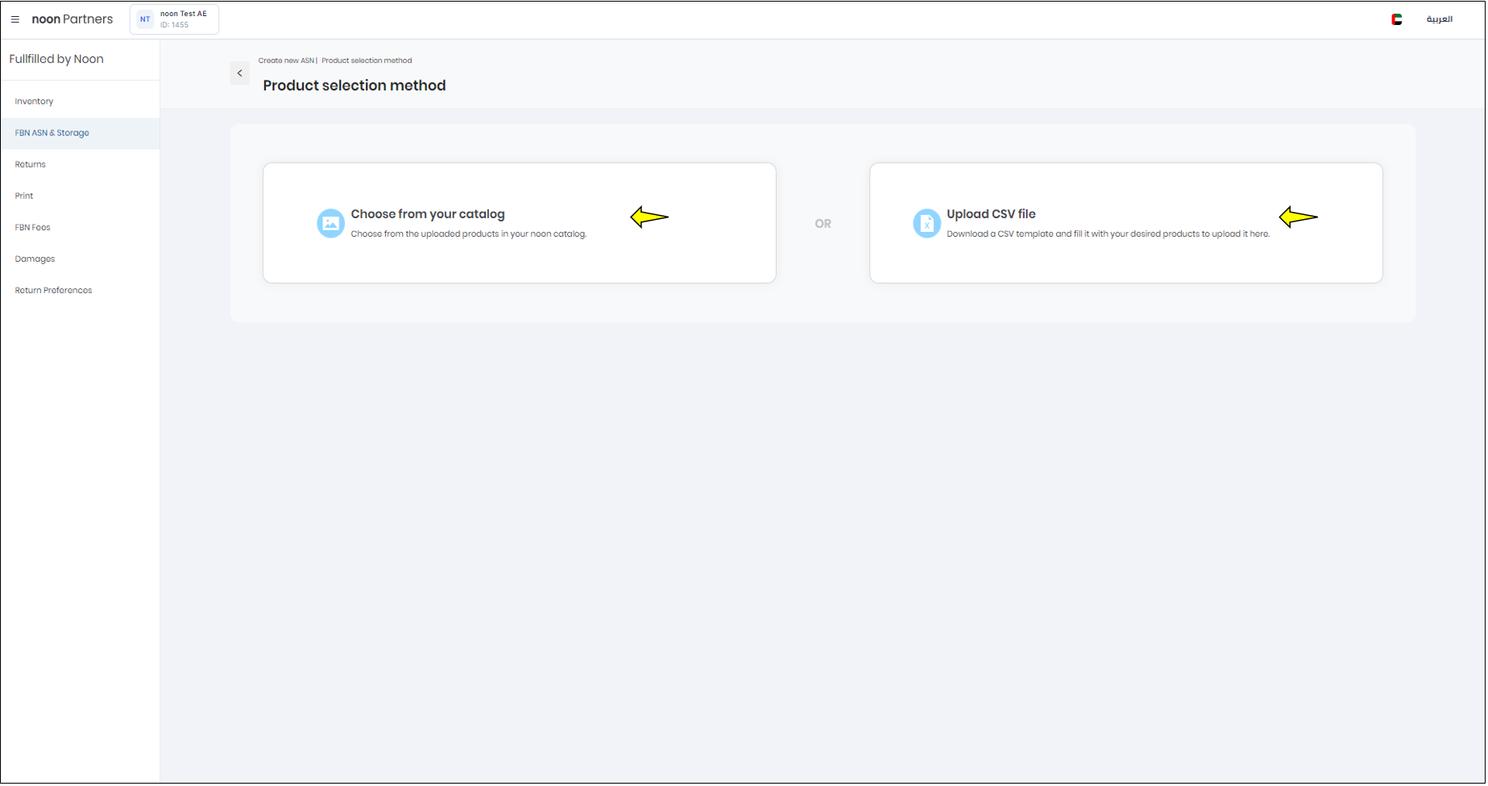This screenshot has width=1488, height=786.
Task: Switch language to العربية
Action: (1441, 19)
